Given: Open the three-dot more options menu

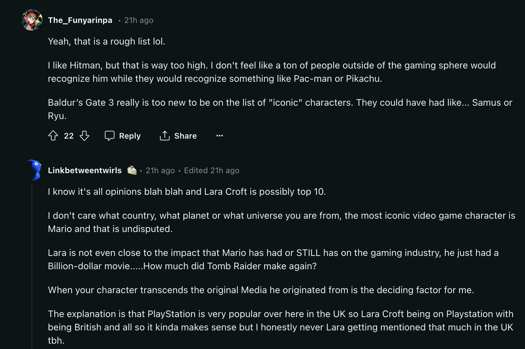Looking at the screenshot, I should (x=220, y=136).
